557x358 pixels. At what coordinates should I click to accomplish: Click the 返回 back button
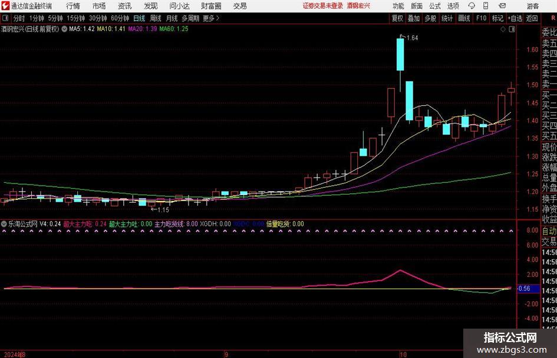[532, 18]
